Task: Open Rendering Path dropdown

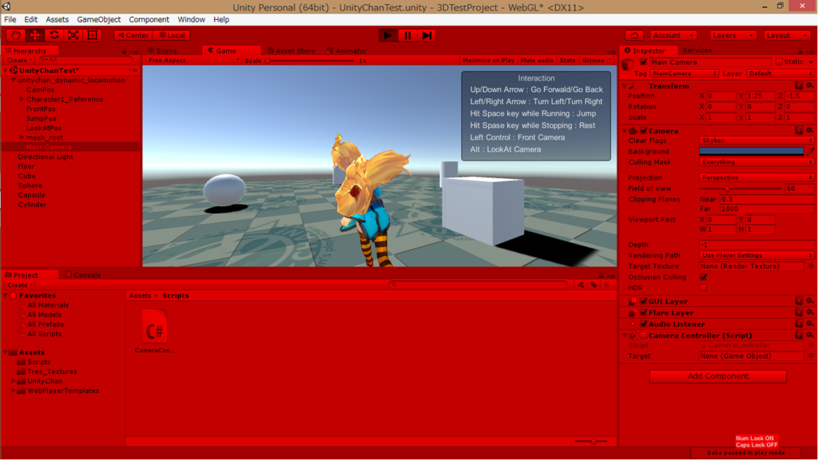Action: click(x=756, y=256)
